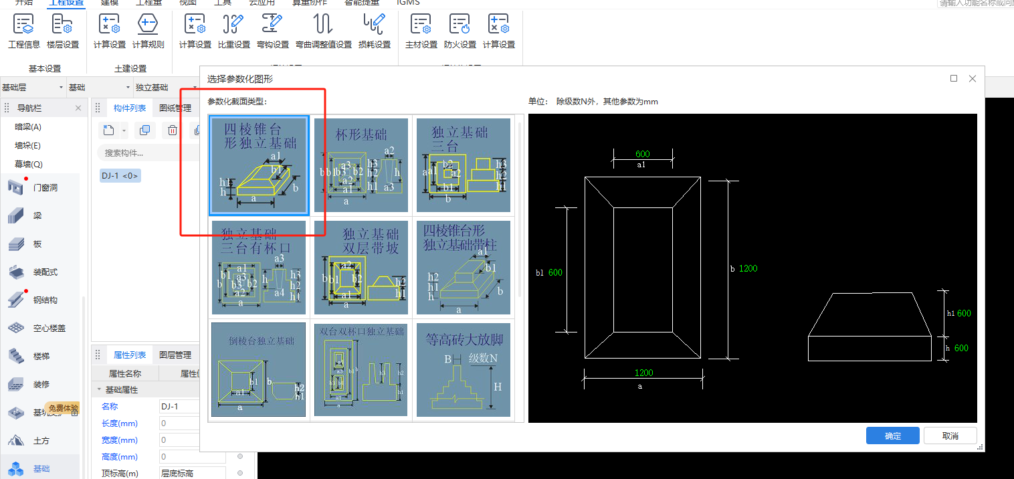
Task: Open 计算设置 beside 计算规则
Action: 110,32
